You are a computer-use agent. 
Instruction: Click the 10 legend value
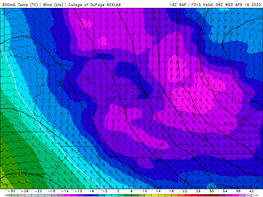145,191
